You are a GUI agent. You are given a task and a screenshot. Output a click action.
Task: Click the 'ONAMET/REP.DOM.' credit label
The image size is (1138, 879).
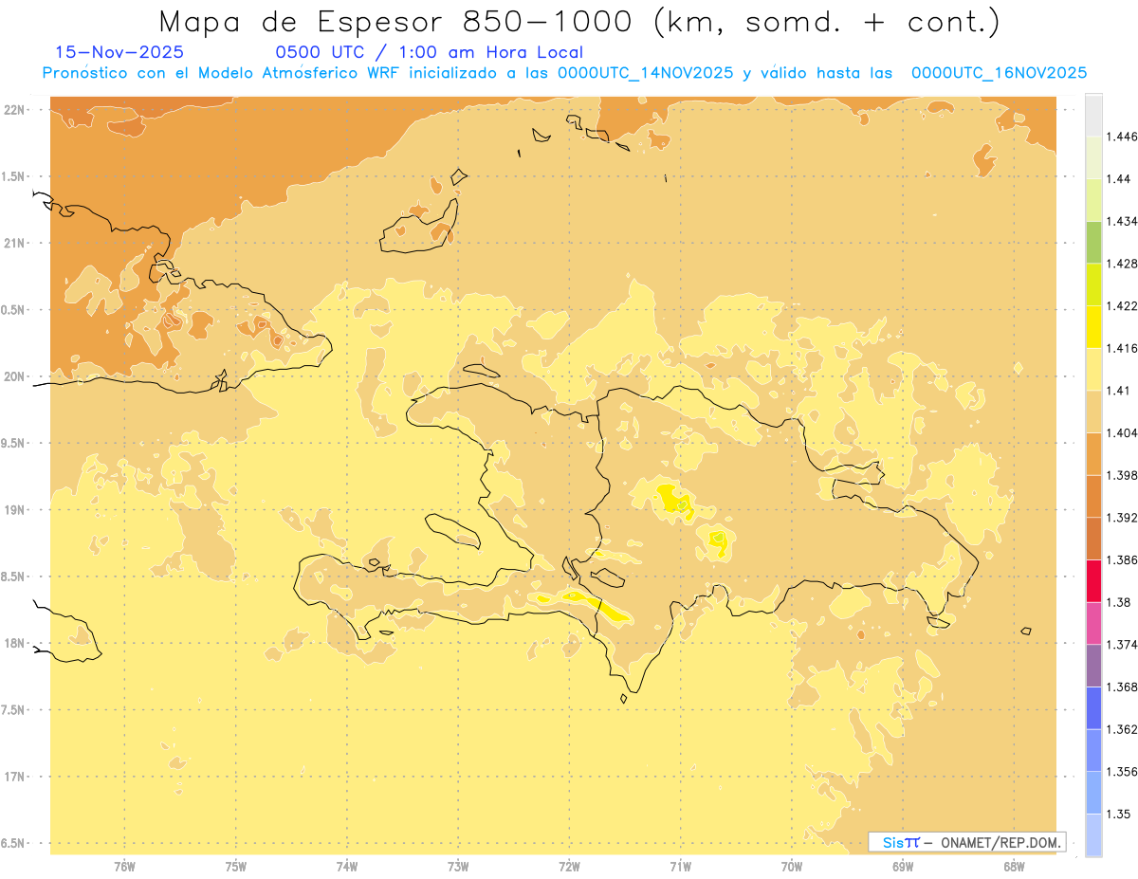(x=1000, y=842)
